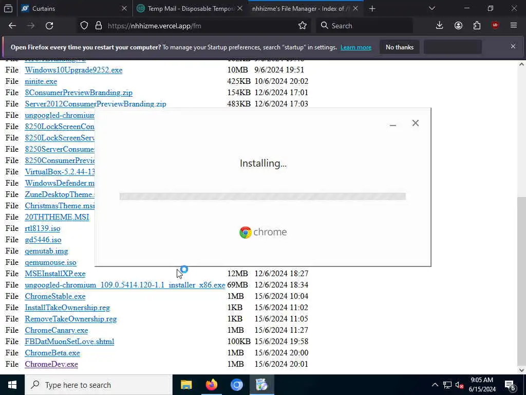The width and height of the screenshot is (526, 395).
Task: Open qemumouse.iso link
Action: pyautogui.click(x=50, y=262)
